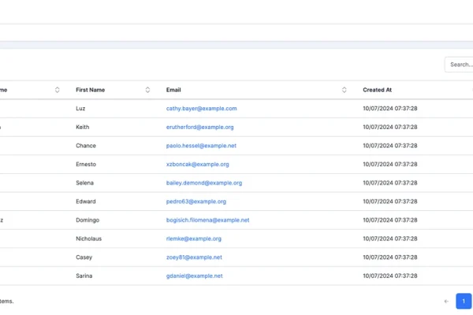Sort by the Email column arrows

point(344,90)
